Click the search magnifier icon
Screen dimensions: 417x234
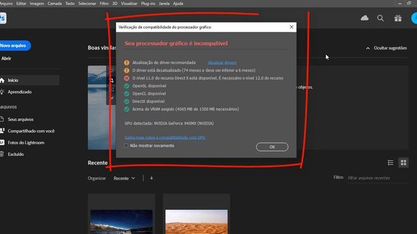381,18
